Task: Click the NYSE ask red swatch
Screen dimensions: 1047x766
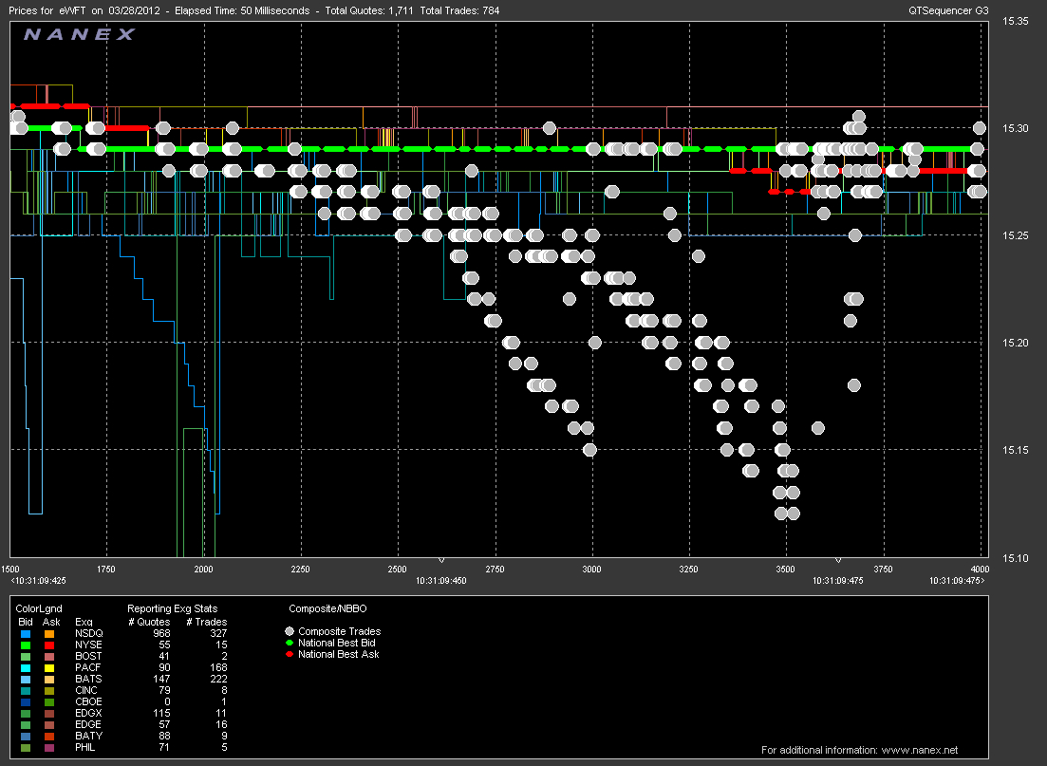Action: (x=48, y=644)
